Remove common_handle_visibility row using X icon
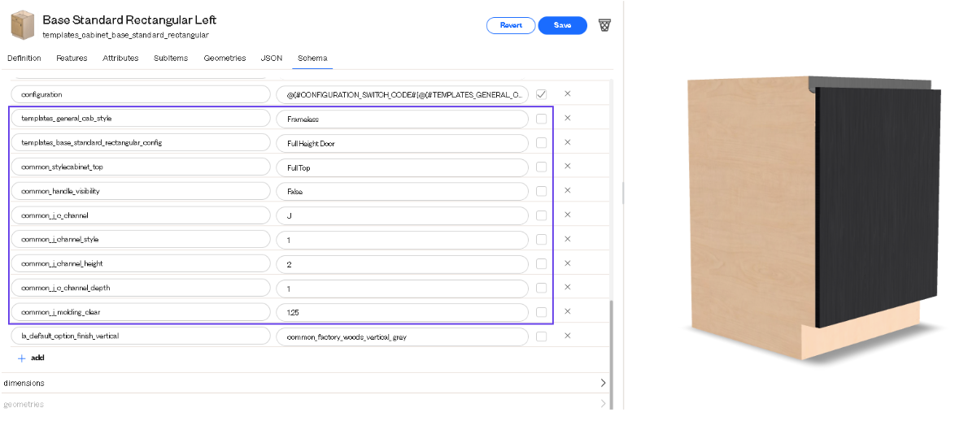The image size is (968, 421). [x=567, y=191]
